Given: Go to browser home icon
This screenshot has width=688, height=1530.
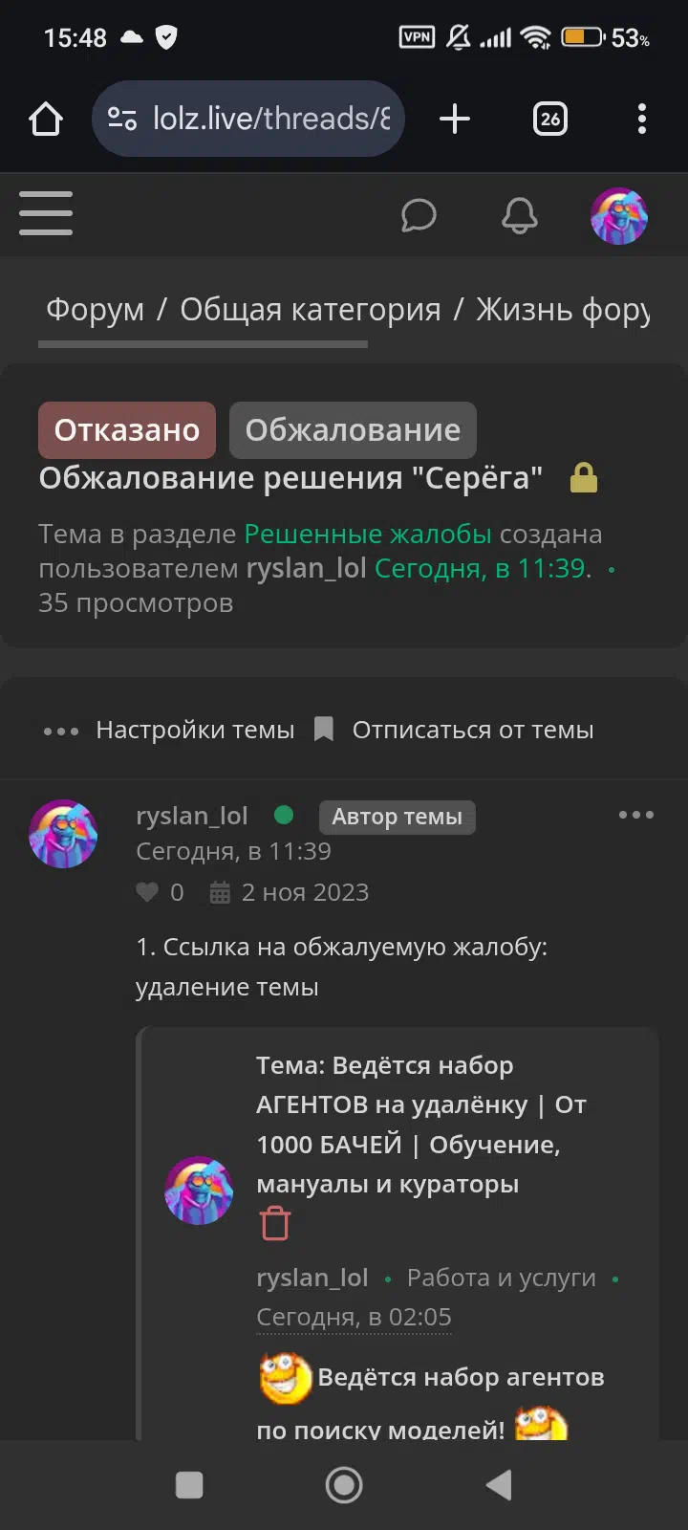Looking at the screenshot, I should pos(46,120).
